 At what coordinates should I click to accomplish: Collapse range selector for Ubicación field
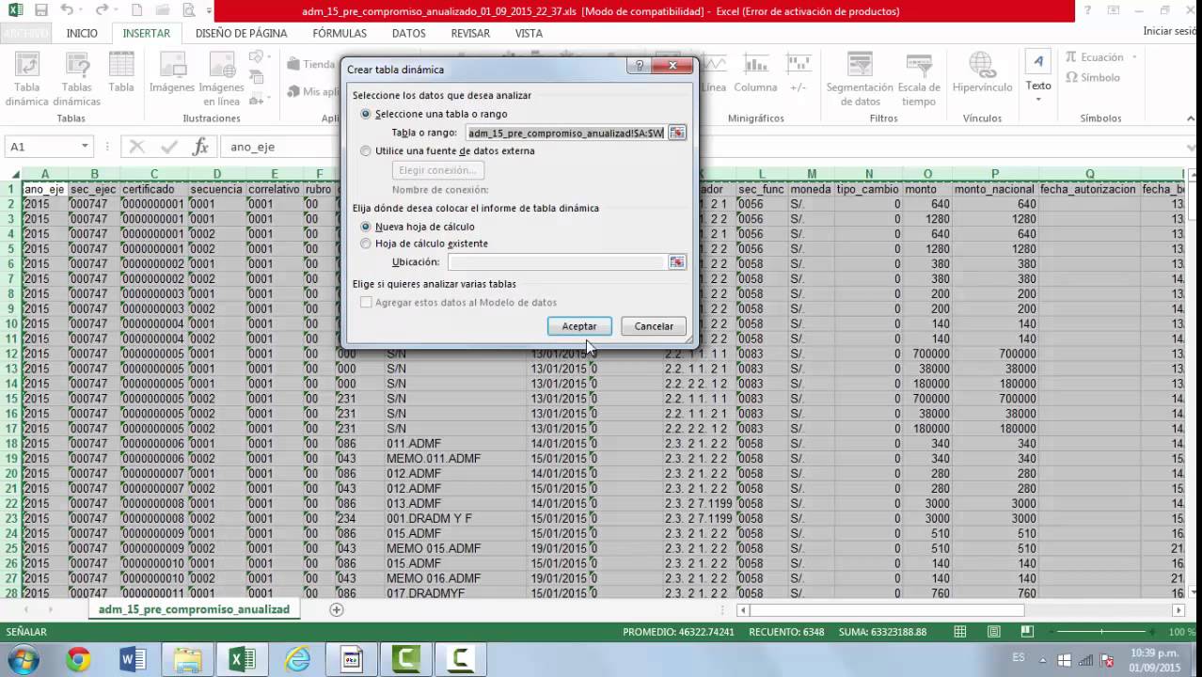677,261
